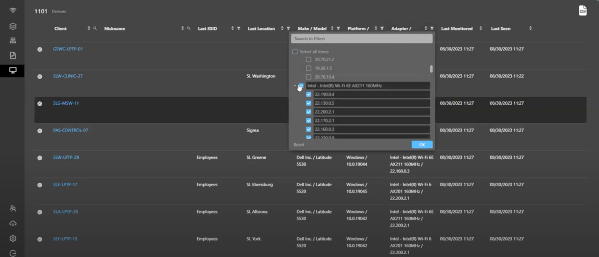The image size is (599, 257).
Task: Open the reports document icon in the sidebar
Action: [x=13, y=55]
